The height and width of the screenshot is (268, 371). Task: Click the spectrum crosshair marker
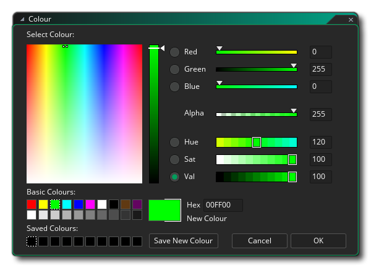coord(66,46)
